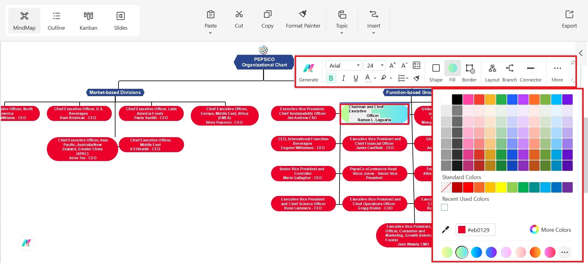Screen dimensions: 588x263
Task: Switch to Outline view
Action: coord(56,21)
